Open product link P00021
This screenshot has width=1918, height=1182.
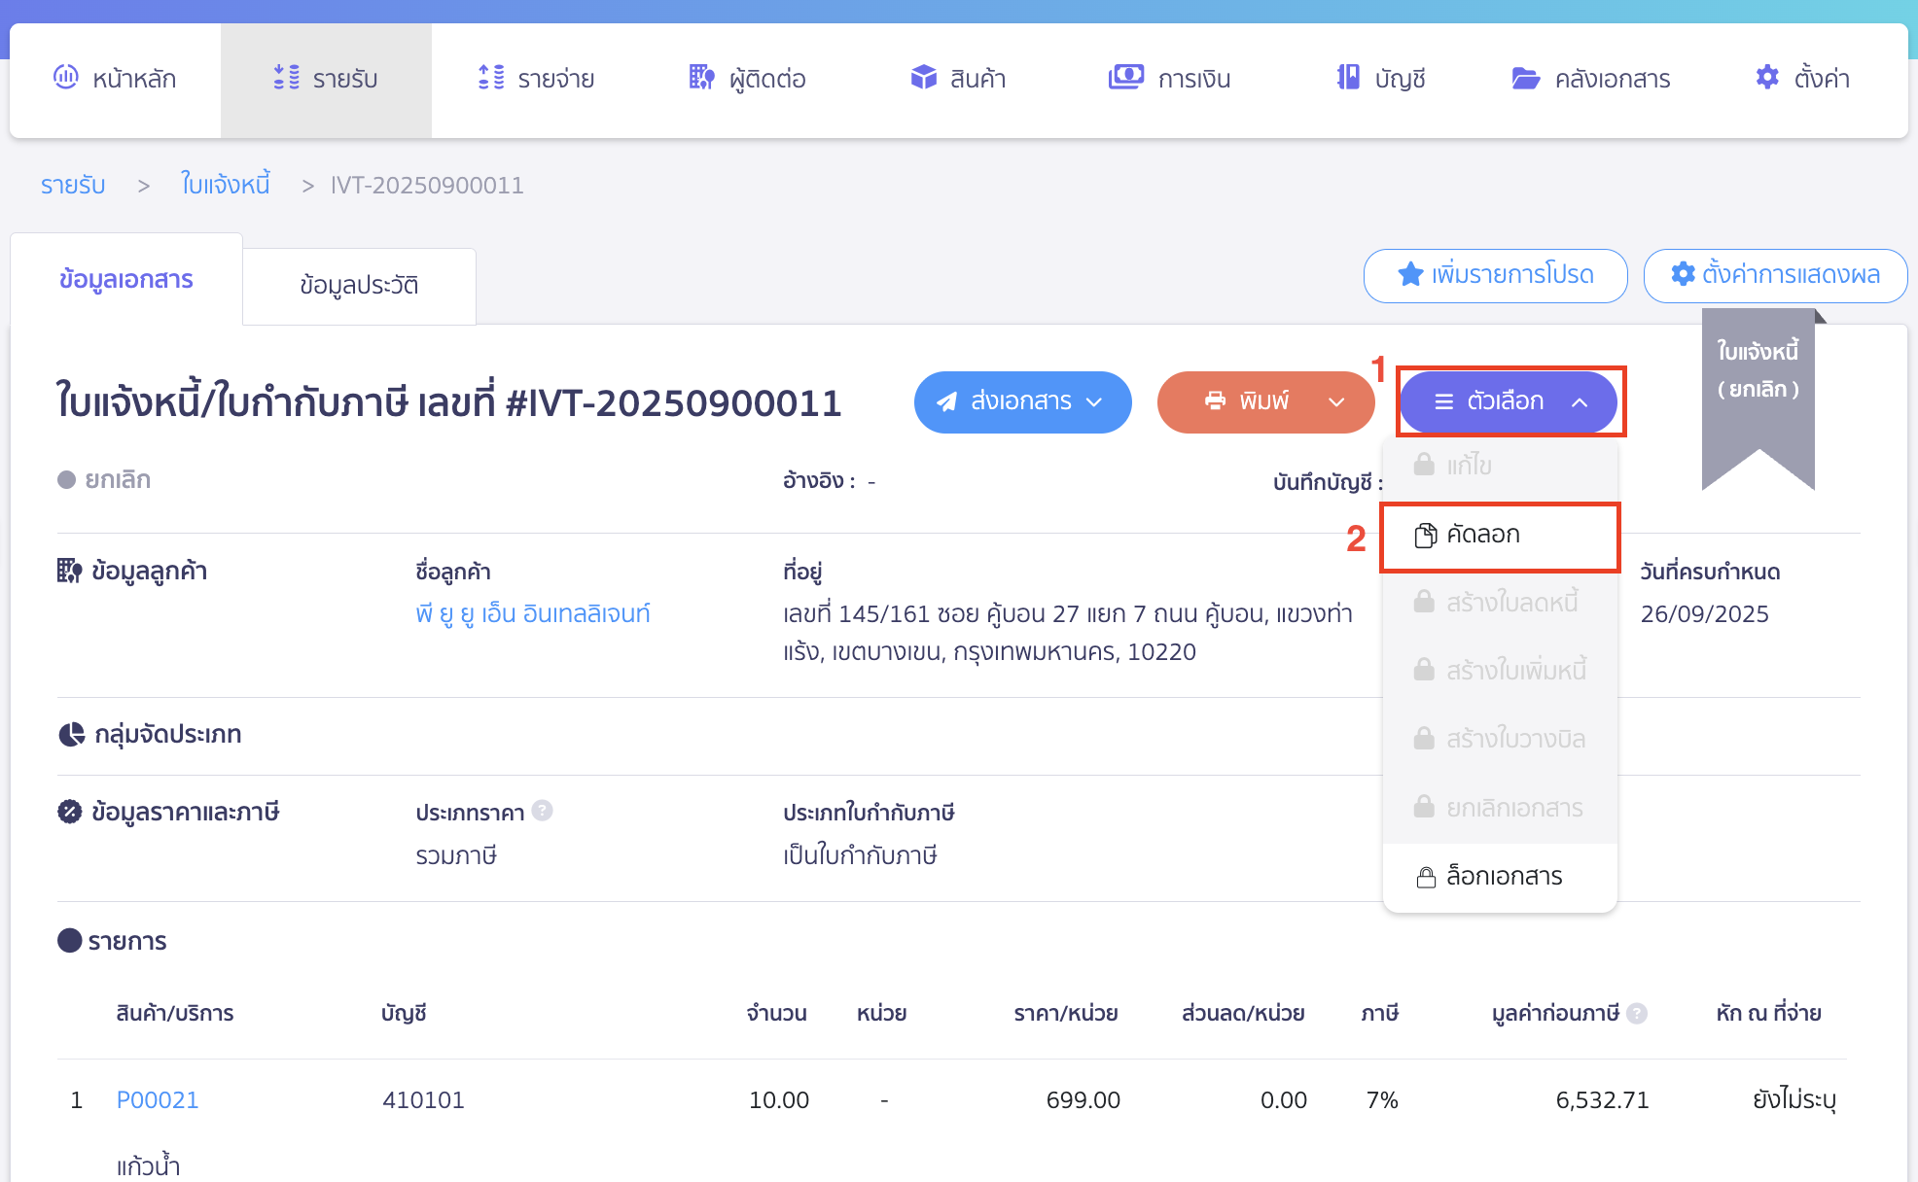click(157, 1099)
